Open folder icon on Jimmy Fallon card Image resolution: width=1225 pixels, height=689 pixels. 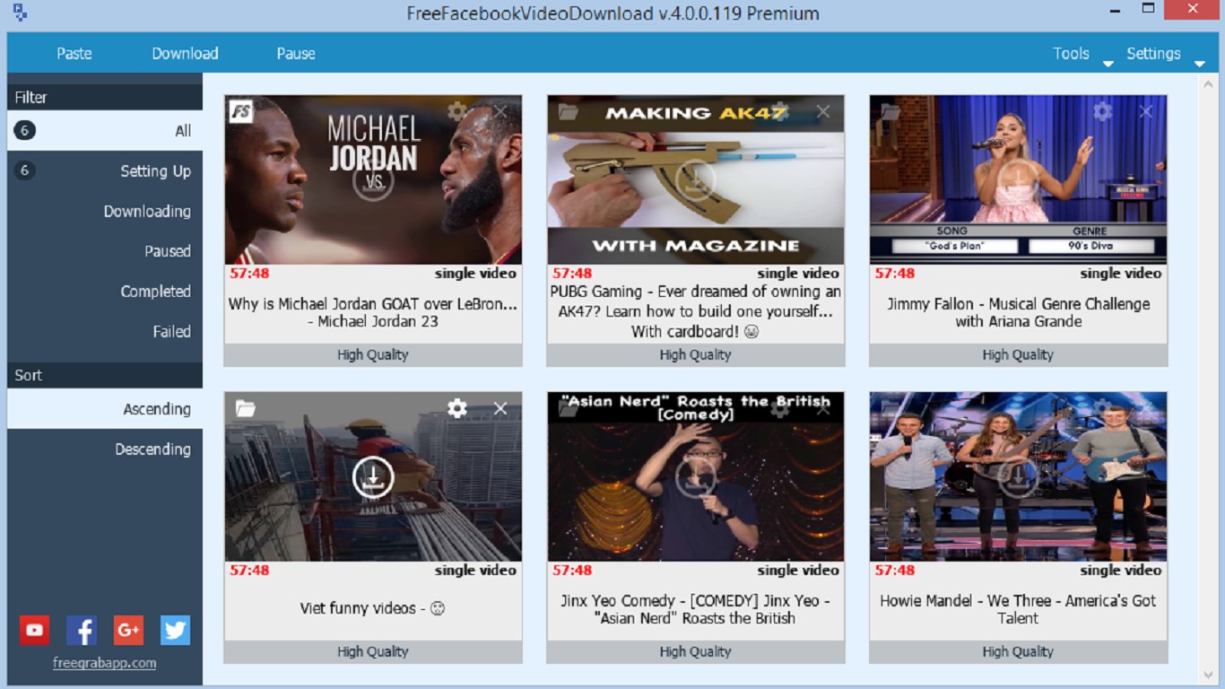click(891, 111)
